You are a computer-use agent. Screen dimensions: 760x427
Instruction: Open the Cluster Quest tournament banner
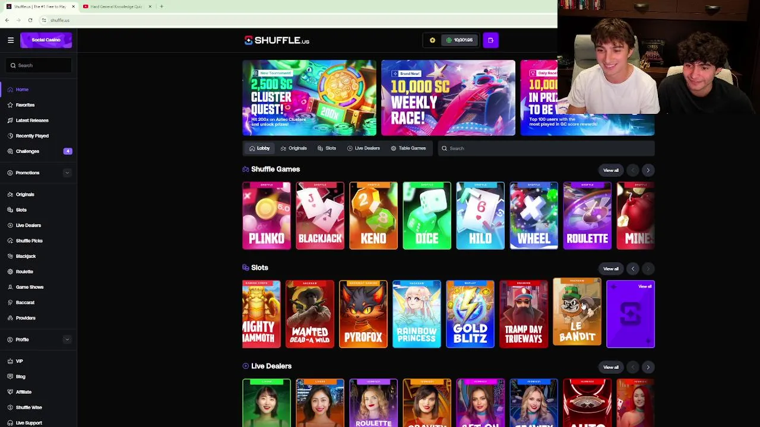(x=309, y=98)
